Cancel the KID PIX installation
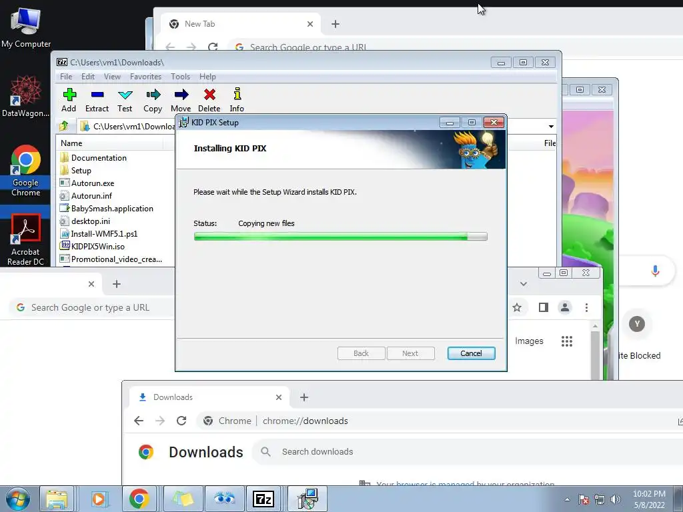This screenshot has height=512, width=683. coord(471,353)
